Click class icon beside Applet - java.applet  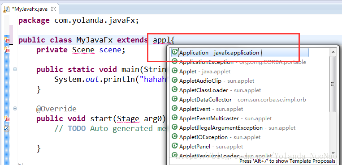[x=174, y=71]
